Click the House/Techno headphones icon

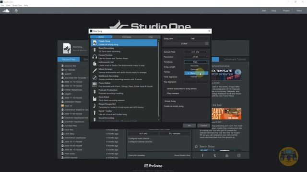pyautogui.click(x=94, y=57)
